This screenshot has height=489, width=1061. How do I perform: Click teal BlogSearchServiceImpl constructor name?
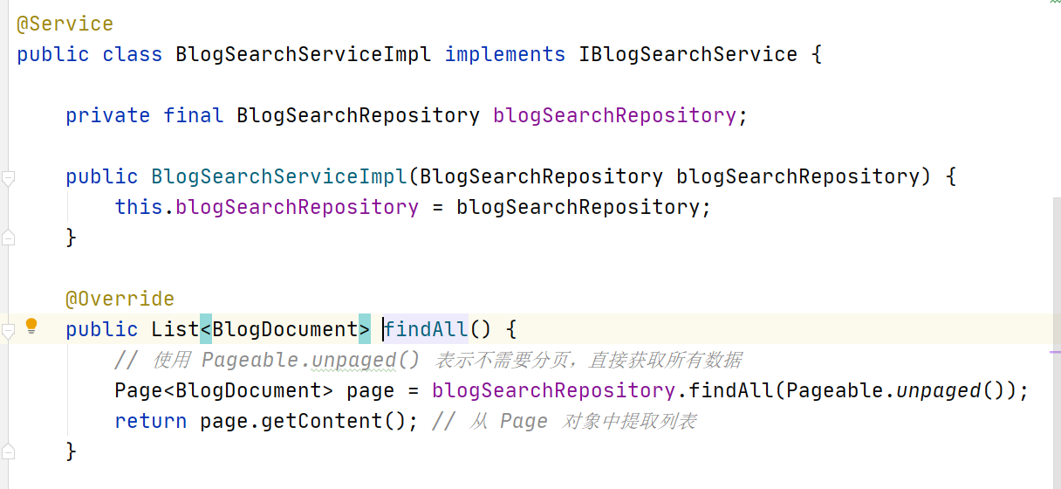[279, 176]
